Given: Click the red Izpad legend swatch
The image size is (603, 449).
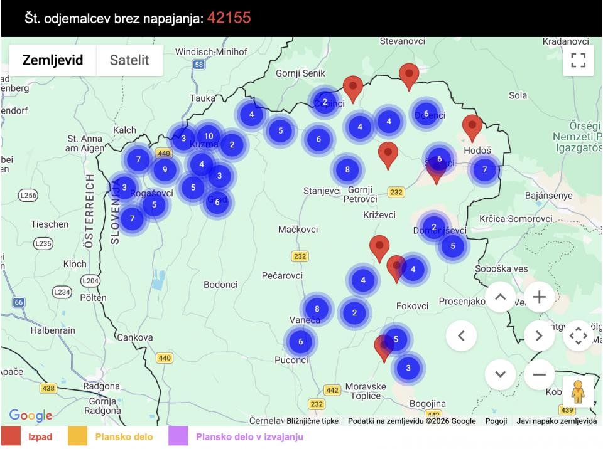Looking at the screenshot, I should pyautogui.click(x=11, y=436).
